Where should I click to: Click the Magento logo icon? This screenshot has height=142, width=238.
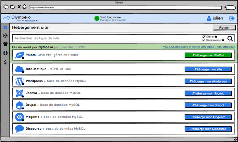pyautogui.click(x=20, y=117)
